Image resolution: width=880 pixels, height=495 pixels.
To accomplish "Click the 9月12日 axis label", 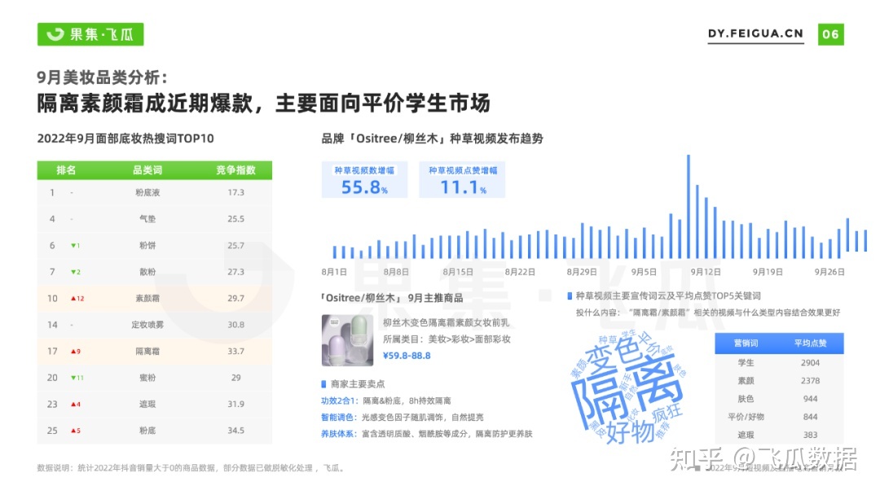I will (706, 272).
